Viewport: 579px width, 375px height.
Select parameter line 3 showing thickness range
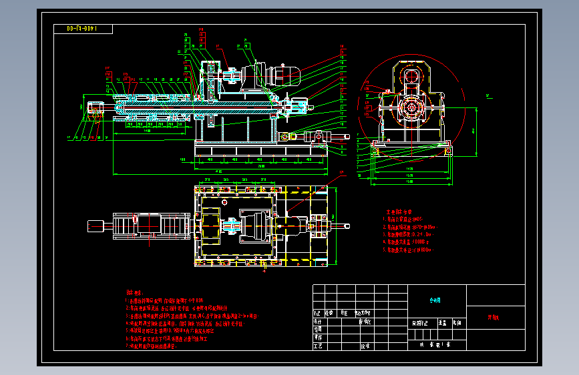click(408, 234)
